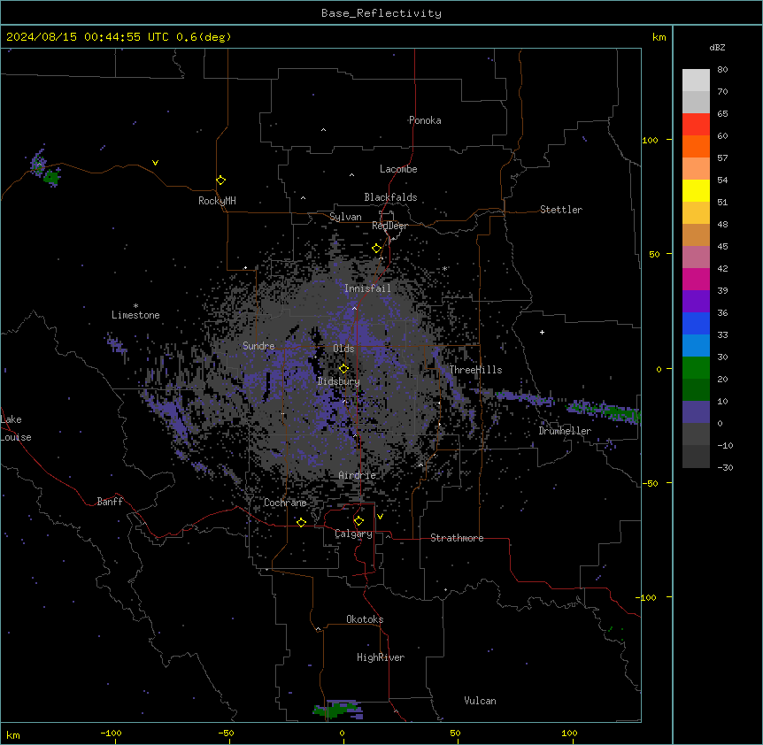This screenshot has height=745, width=763.
Task: Click the Drumheller label
Action: (565, 431)
